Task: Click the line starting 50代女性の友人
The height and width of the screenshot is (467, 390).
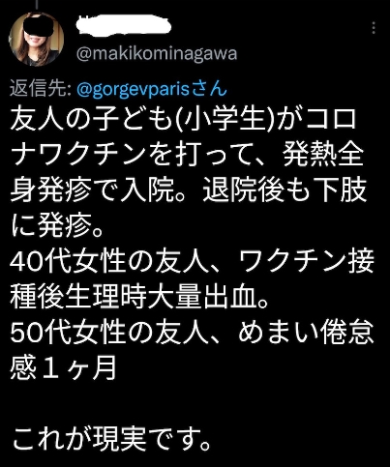Action: (x=192, y=332)
